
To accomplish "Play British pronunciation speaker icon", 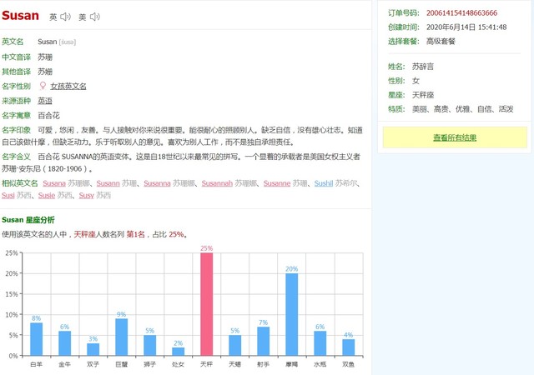I will (x=66, y=17).
